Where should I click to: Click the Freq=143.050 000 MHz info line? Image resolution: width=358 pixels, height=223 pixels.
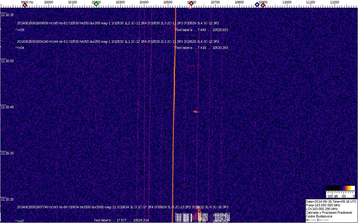[323, 205]
